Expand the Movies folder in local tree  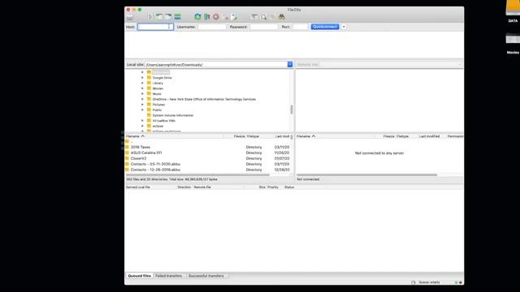pos(143,88)
